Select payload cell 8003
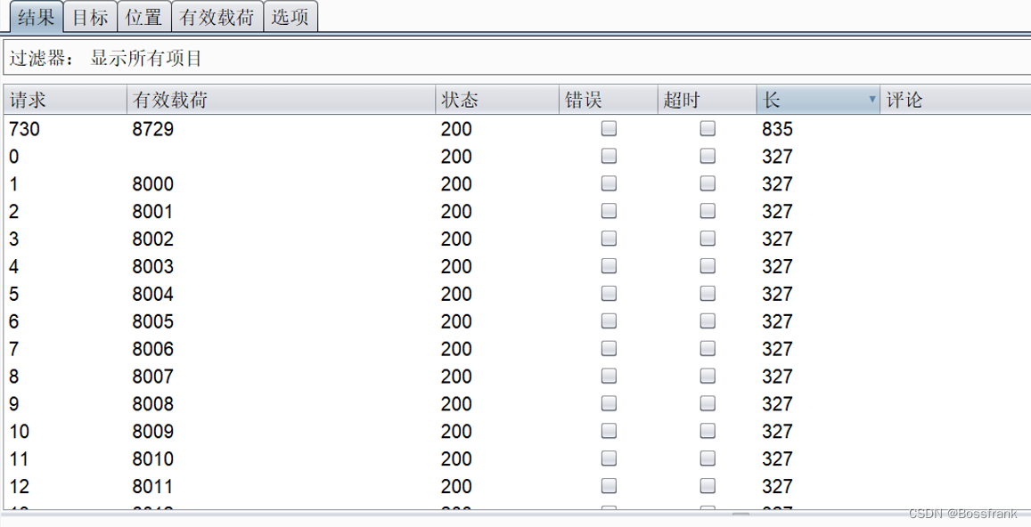1031x527 pixels. tap(152, 266)
